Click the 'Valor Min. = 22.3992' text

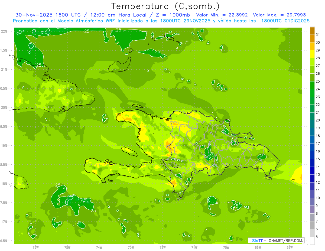(x=222, y=15)
